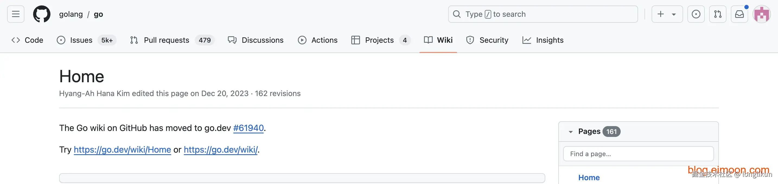Open the Discussions tab

point(256,40)
